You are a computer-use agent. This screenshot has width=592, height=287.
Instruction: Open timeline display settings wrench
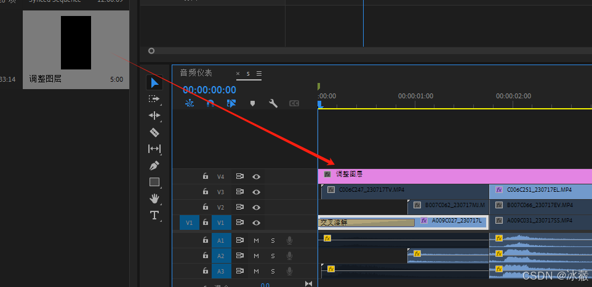click(273, 103)
